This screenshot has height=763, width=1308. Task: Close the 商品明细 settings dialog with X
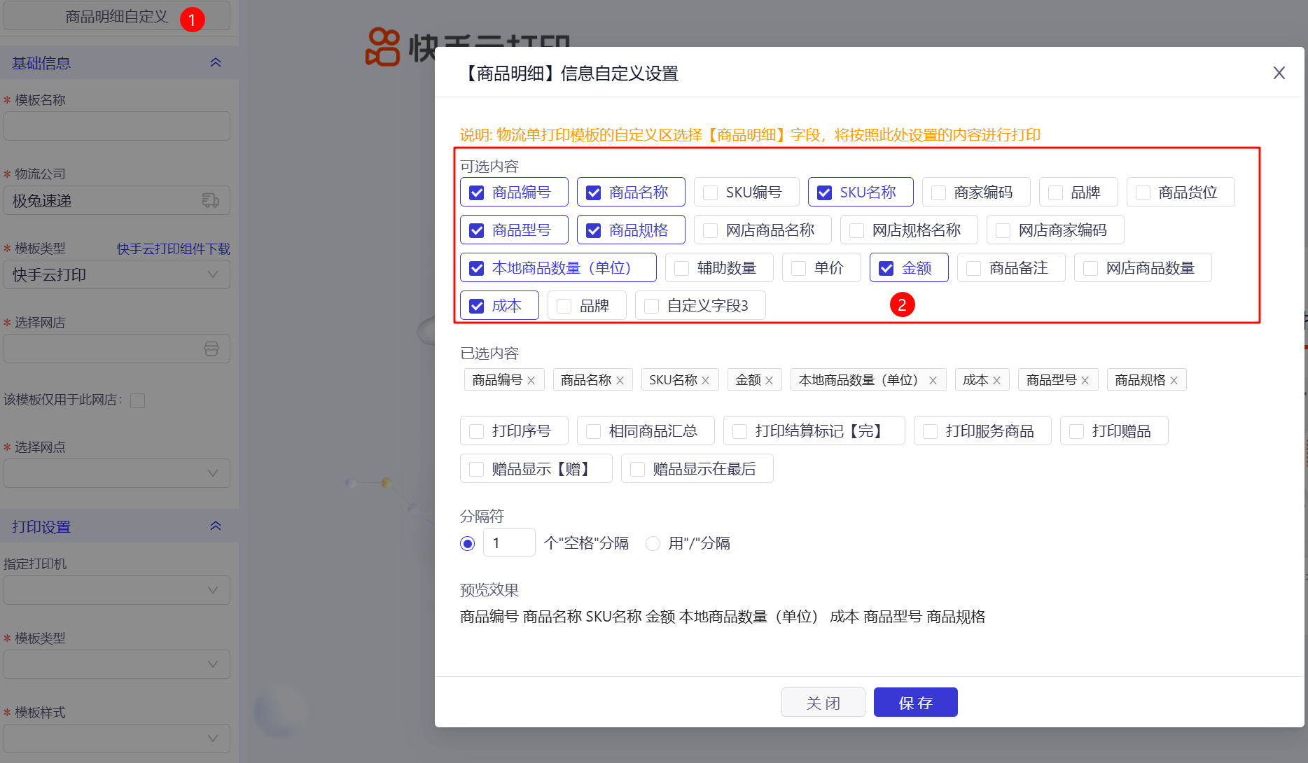(x=1279, y=73)
